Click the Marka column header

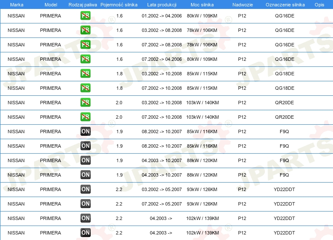click(16, 5)
